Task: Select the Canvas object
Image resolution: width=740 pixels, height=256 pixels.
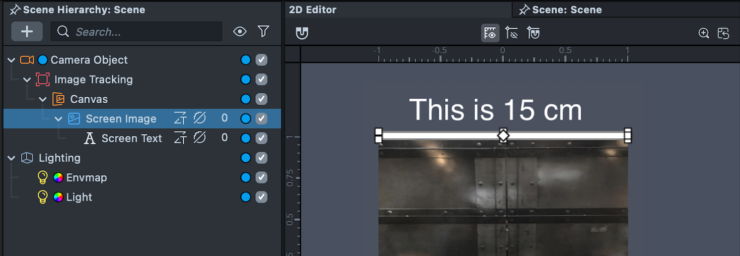Action: click(x=142, y=99)
